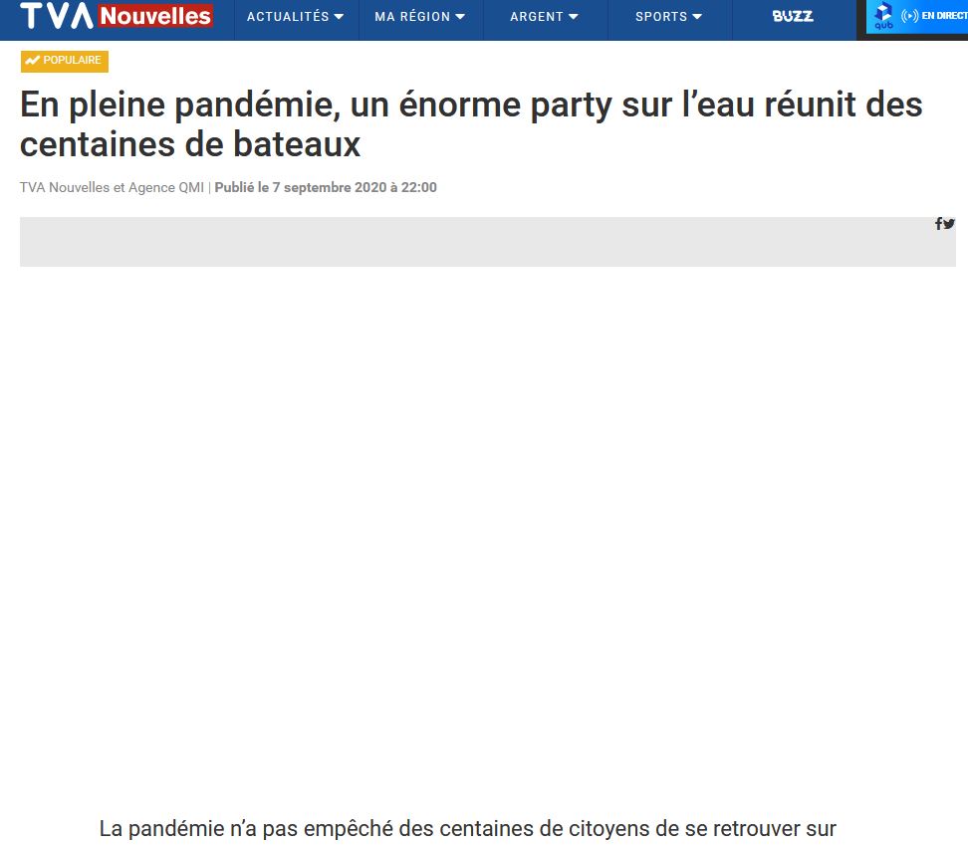
Task: Click the trending arrow icon beside Populaire
Action: tap(33, 61)
